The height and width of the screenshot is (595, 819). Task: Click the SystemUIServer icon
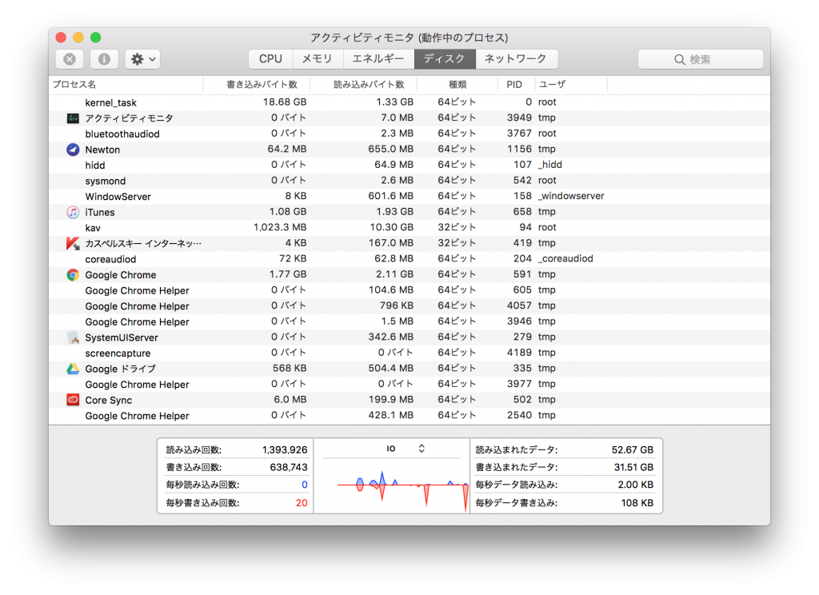click(x=73, y=337)
